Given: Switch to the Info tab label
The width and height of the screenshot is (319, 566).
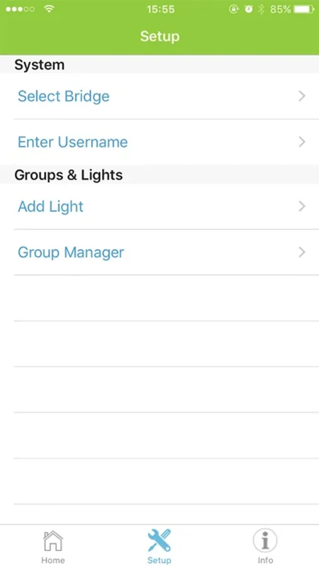Looking at the screenshot, I should (x=265, y=560).
